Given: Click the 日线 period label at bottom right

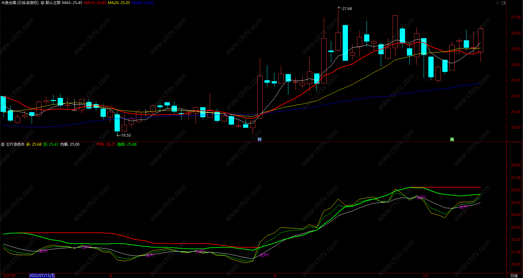Looking at the screenshot, I should 514,276.
